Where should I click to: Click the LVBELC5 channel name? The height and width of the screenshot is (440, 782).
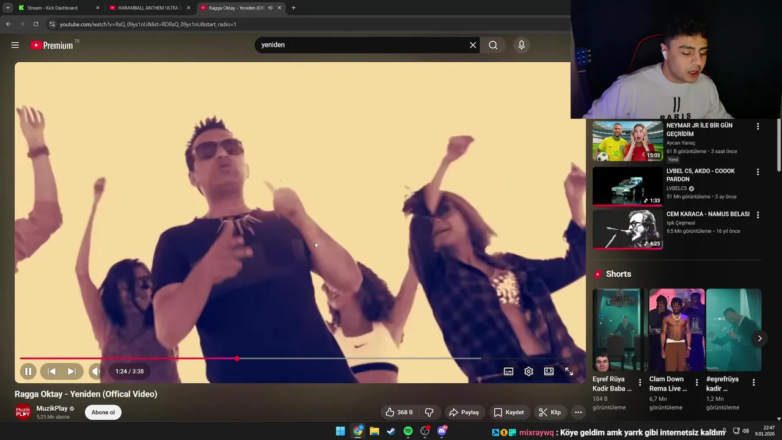676,188
